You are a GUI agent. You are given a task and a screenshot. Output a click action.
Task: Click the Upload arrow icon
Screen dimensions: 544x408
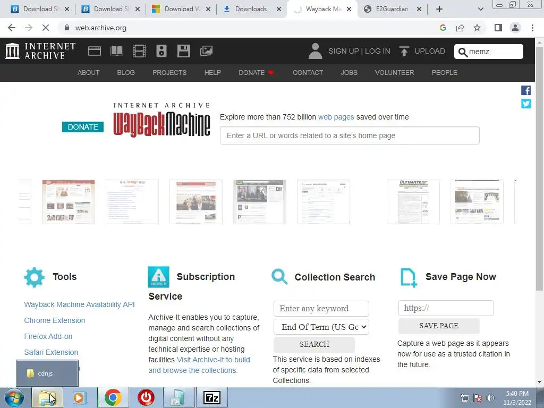(x=404, y=51)
